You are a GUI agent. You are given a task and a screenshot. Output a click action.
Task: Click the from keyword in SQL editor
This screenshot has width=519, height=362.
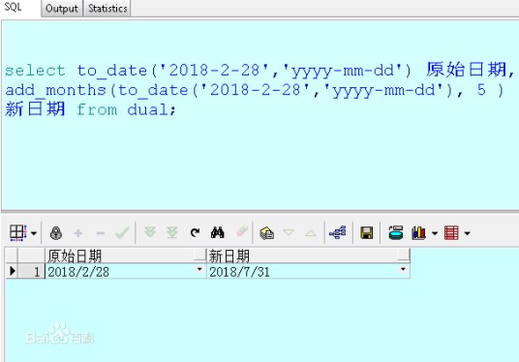(x=97, y=109)
